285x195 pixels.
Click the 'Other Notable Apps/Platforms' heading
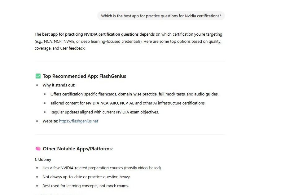(78, 149)
